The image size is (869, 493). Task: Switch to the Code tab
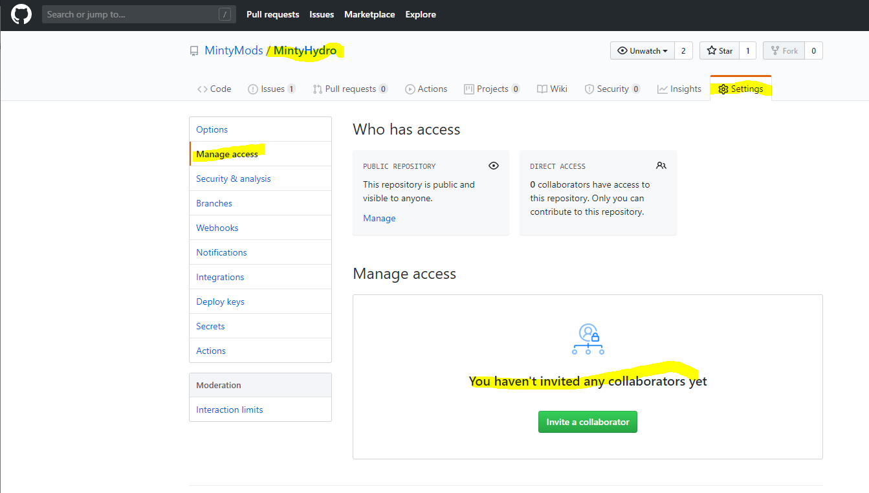coord(214,89)
